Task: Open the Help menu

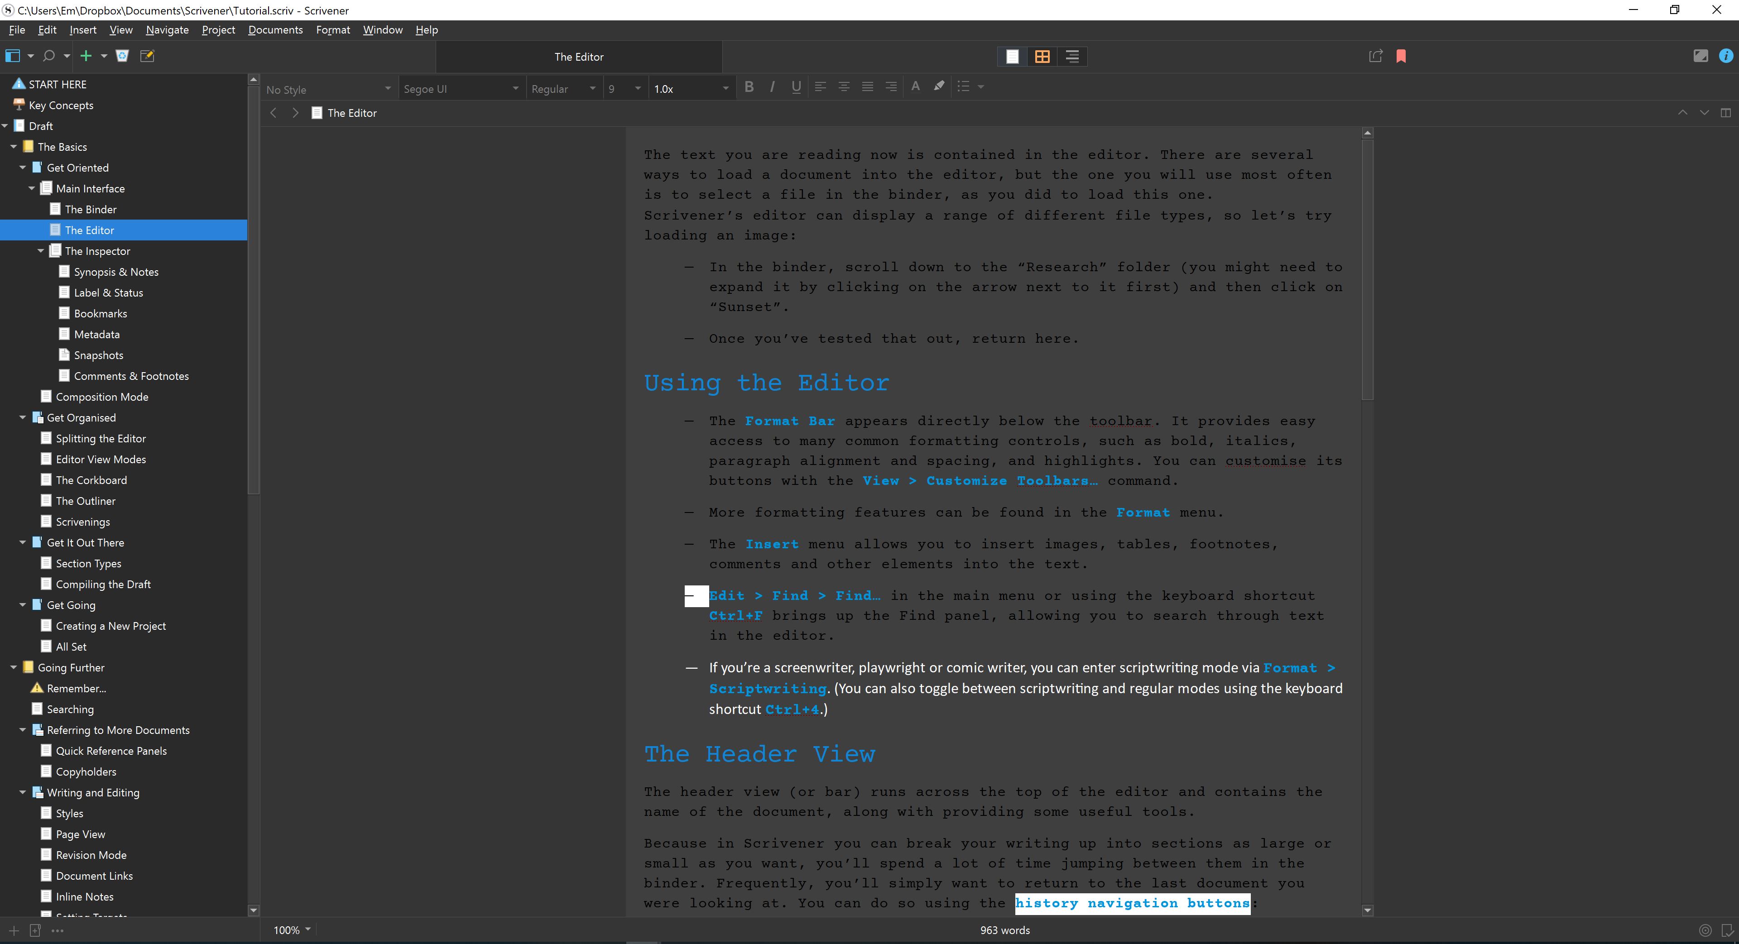Action: [427, 30]
